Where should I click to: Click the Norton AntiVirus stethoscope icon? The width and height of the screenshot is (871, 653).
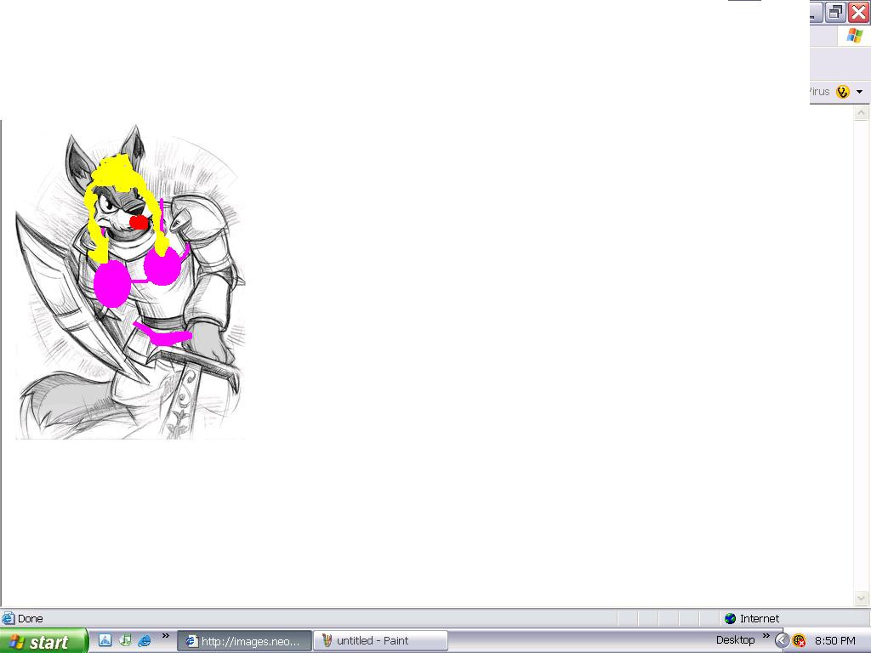pos(843,92)
